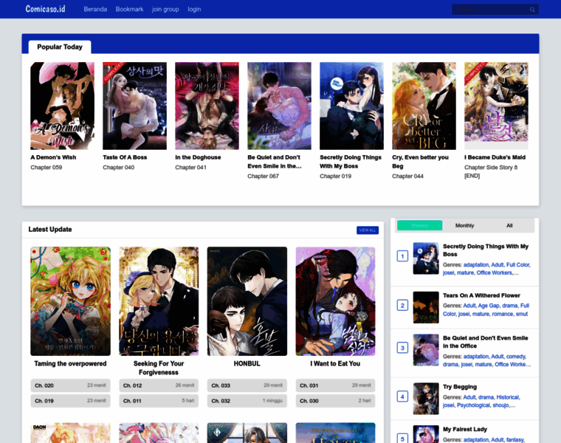
Task: Click A Demon's Wish title link
Action: pos(53,157)
